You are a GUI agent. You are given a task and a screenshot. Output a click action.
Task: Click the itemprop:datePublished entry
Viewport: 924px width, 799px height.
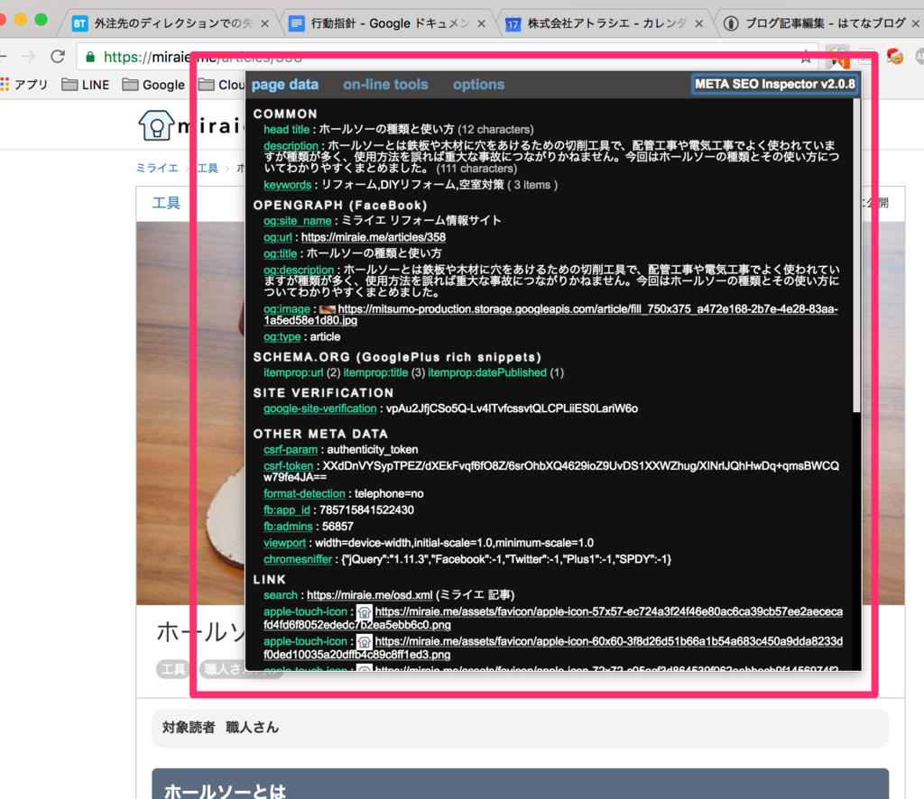coord(486,372)
